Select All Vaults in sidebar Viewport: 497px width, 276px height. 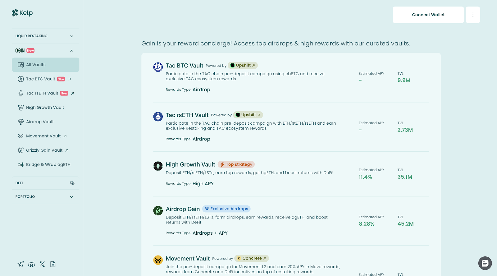(x=45, y=65)
